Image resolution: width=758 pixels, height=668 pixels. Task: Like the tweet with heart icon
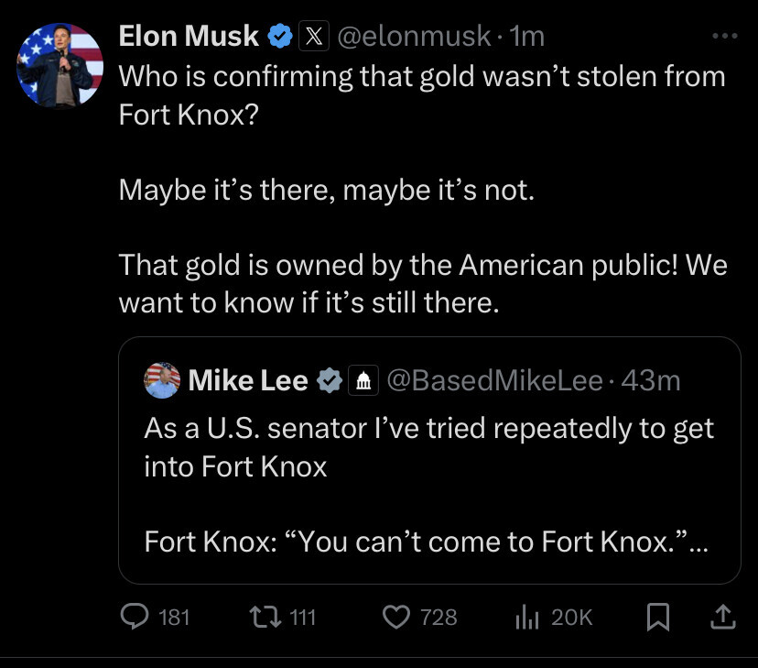[395, 618]
